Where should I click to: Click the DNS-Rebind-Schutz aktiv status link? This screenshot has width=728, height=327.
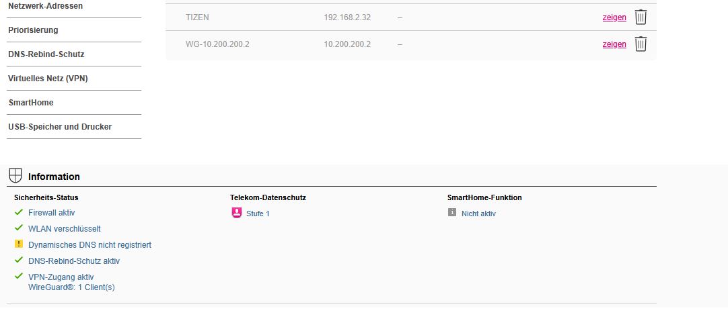pos(74,261)
